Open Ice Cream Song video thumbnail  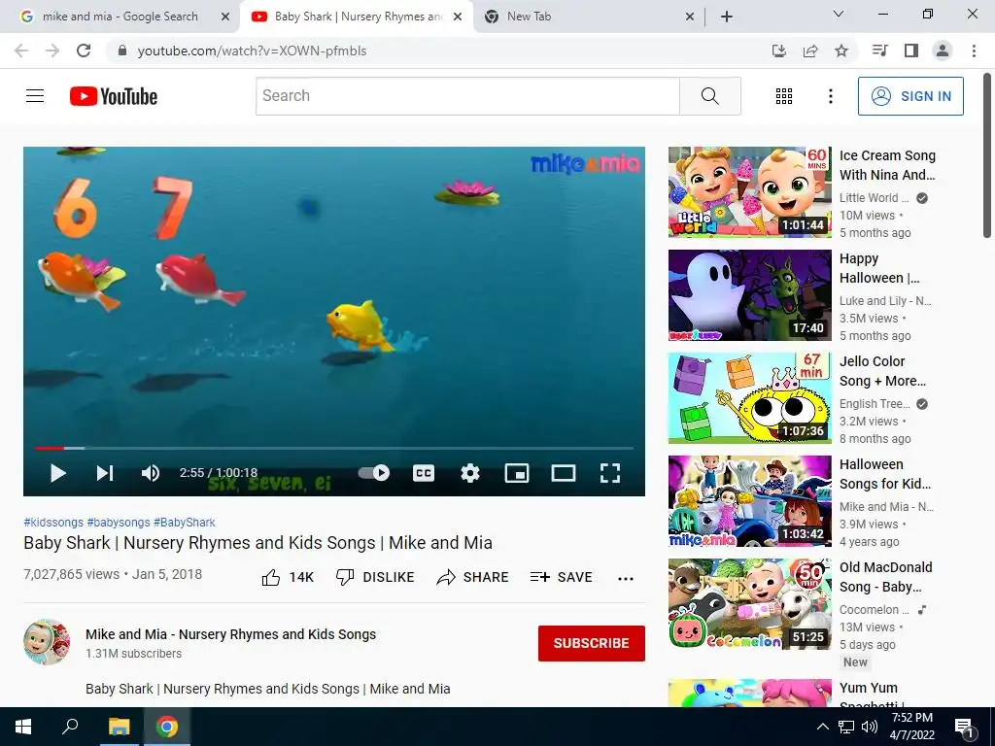pos(749,192)
